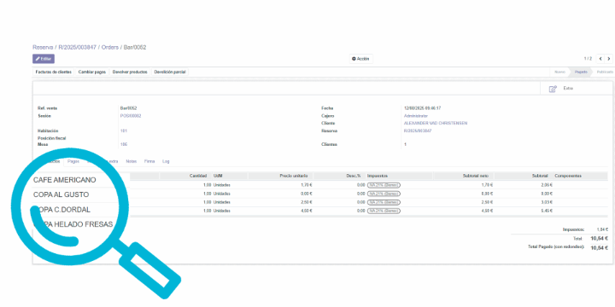Click the IVA 21% tag in the 4,50 € row
The height and width of the screenshot is (307, 615).
click(x=384, y=211)
